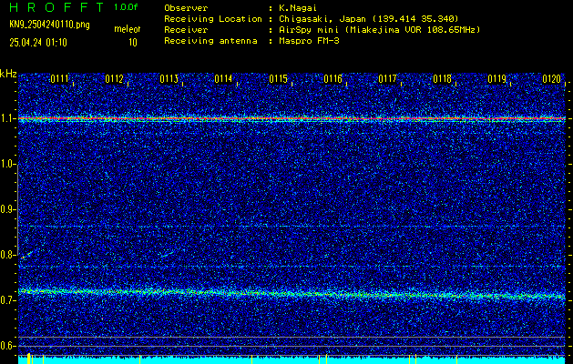
Task: Click the wavy green signal band near 0.7 kHz
Action: 292,293
